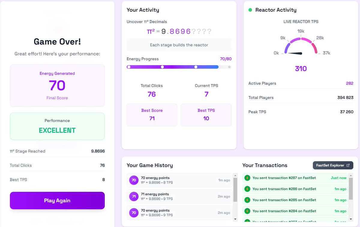This screenshot has width=360, height=227.
Task: Click the last grey Energy Progress stage dot
Action: [x=229, y=67]
